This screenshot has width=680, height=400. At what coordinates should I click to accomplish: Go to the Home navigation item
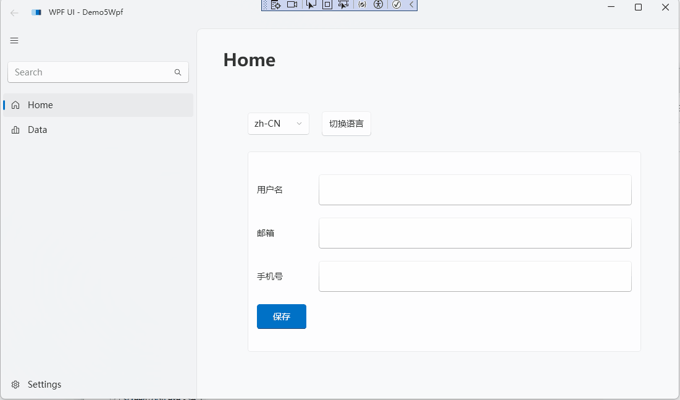pyautogui.click(x=40, y=105)
